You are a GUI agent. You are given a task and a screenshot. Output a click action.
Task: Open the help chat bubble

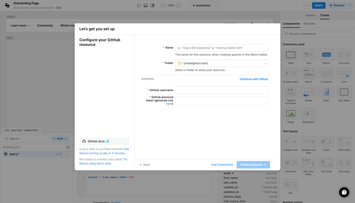(x=344, y=192)
